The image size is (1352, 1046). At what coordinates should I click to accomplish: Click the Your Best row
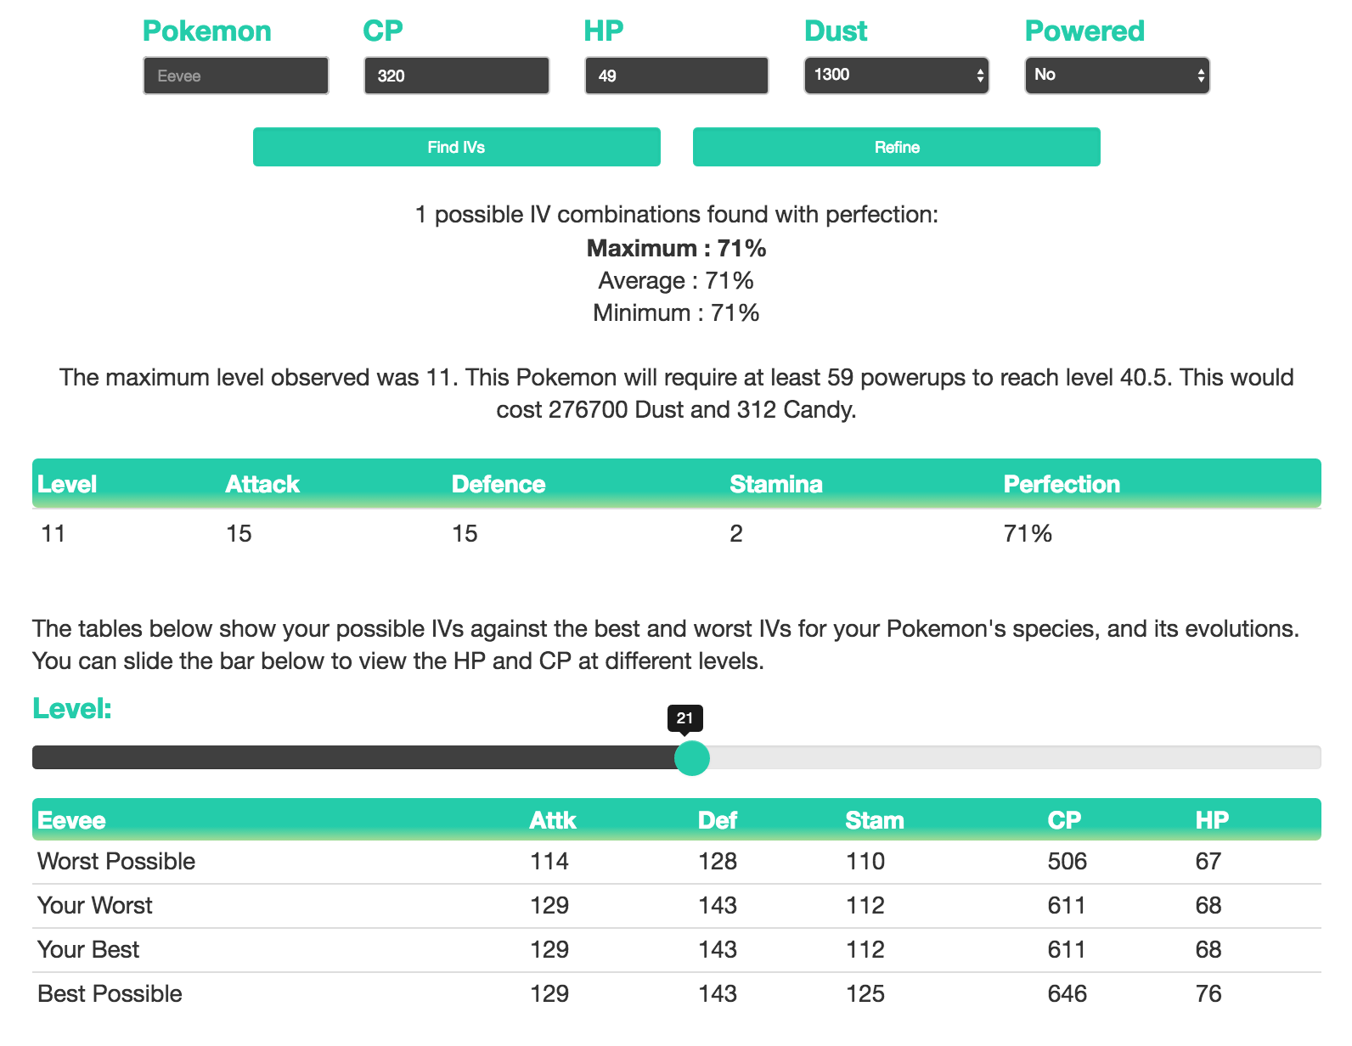(676, 949)
